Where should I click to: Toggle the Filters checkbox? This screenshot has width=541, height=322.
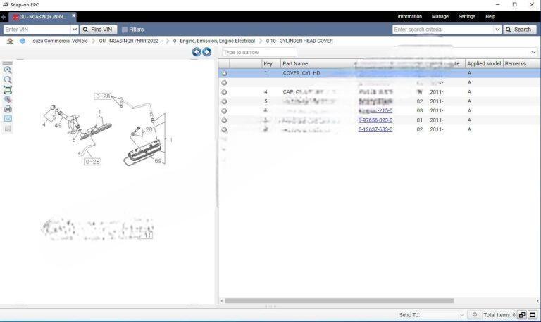[125, 30]
